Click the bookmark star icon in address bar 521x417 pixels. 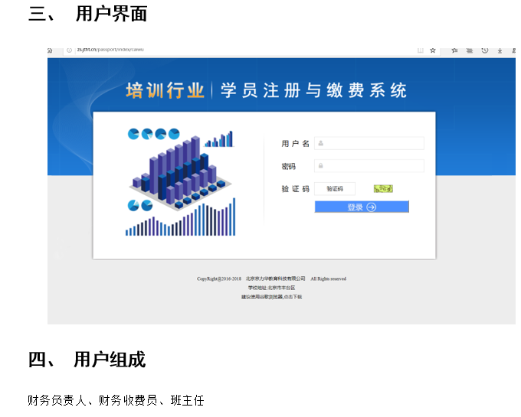click(433, 50)
